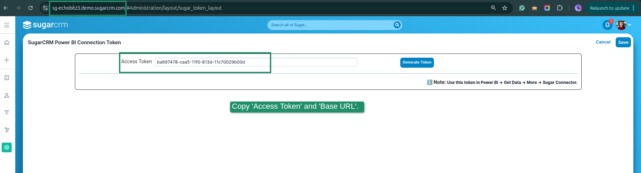
Task: Go to Home via sidebar icon
Action: [x=7, y=42]
